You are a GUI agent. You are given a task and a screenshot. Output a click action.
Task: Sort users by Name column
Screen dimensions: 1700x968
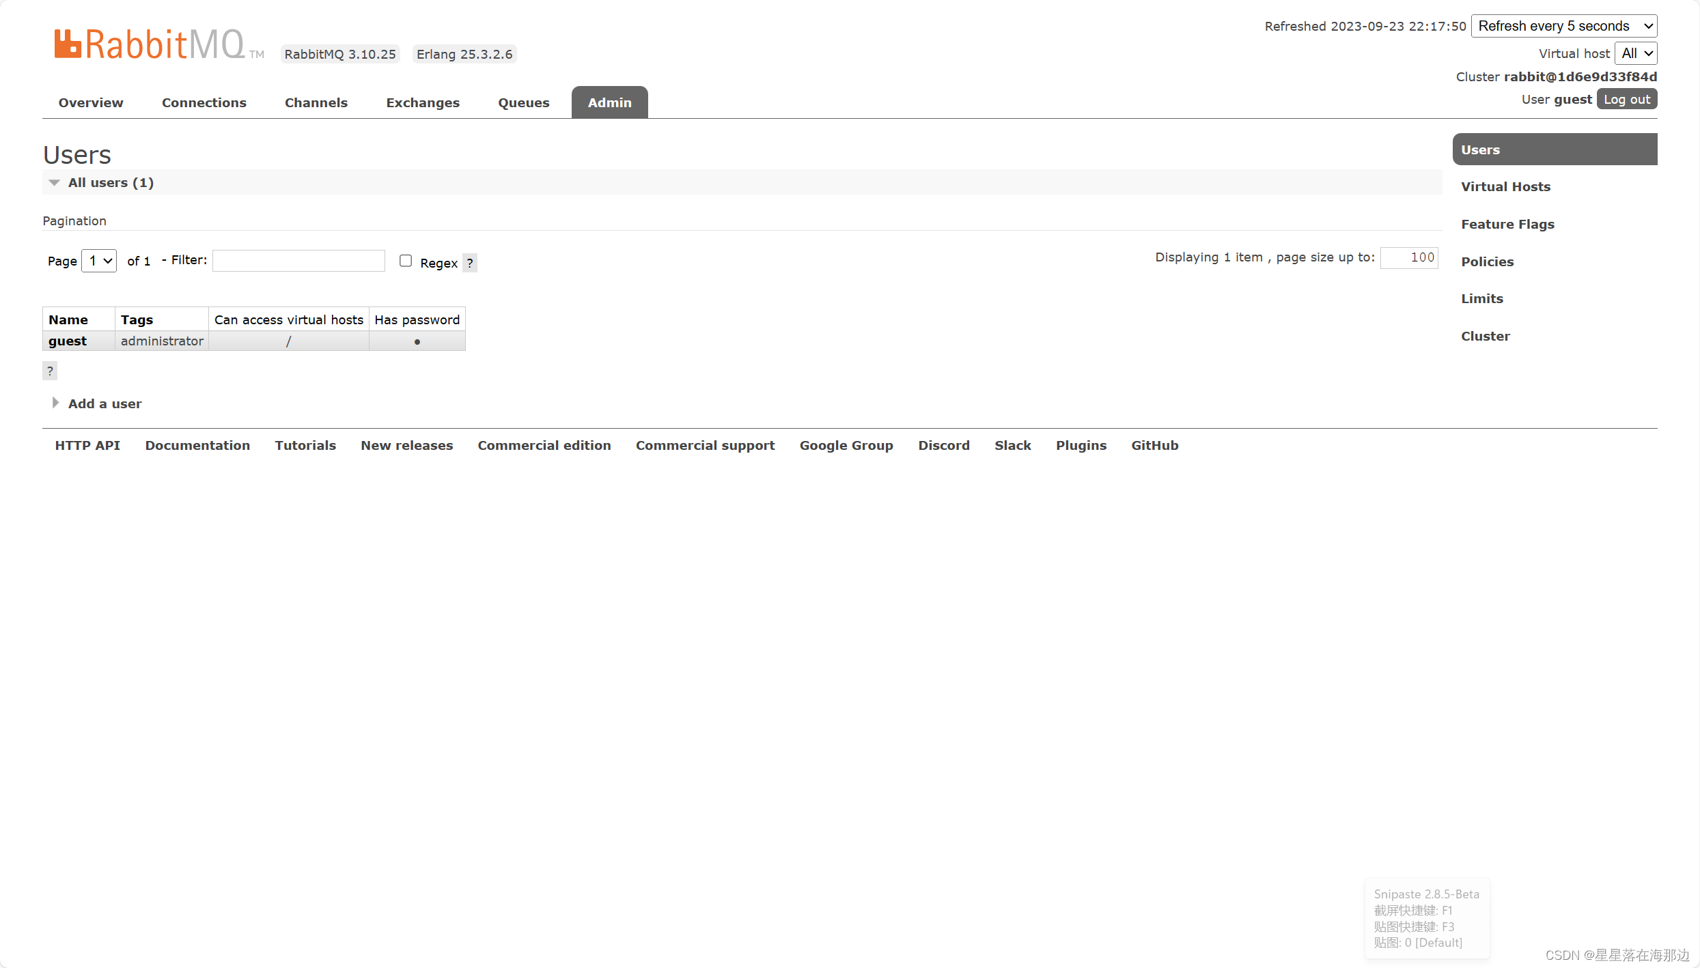68,319
